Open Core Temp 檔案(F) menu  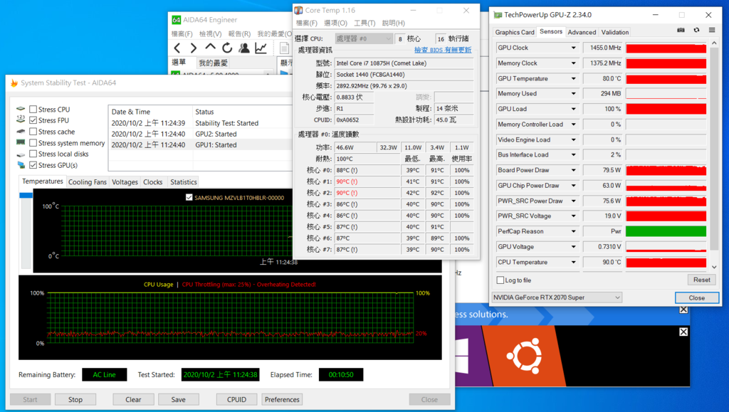(307, 23)
